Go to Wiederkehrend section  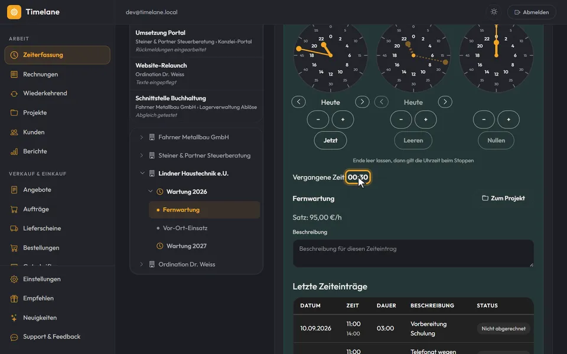pyautogui.click(x=57, y=93)
